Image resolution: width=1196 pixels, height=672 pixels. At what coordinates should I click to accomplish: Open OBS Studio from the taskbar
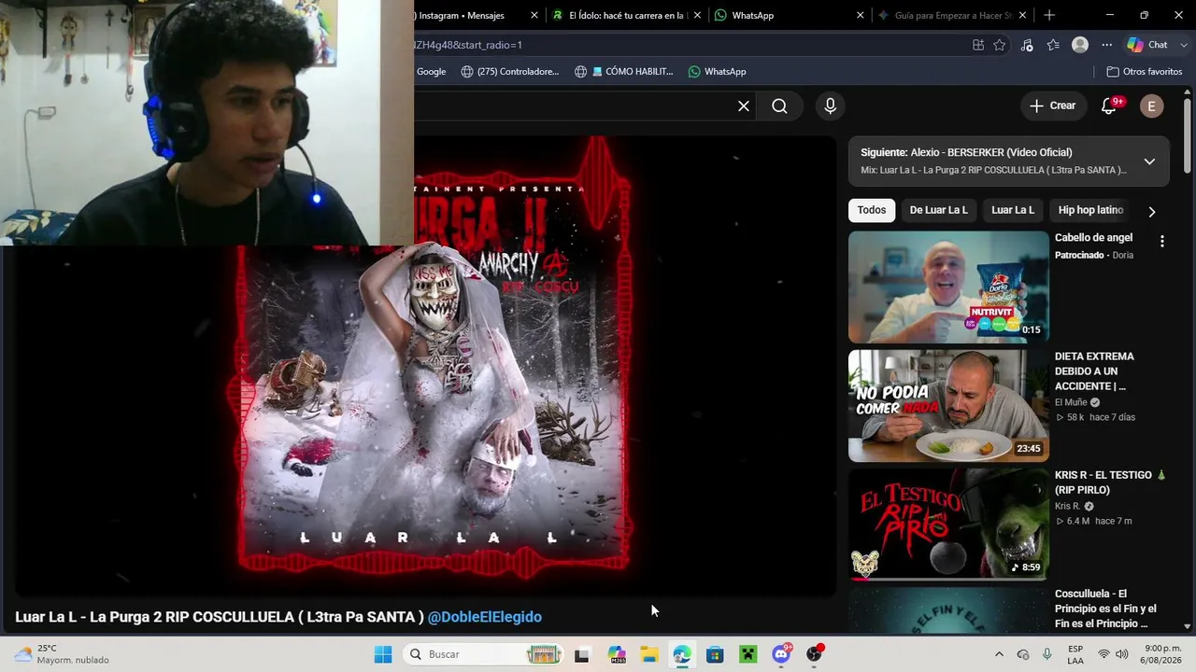coord(815,654)
